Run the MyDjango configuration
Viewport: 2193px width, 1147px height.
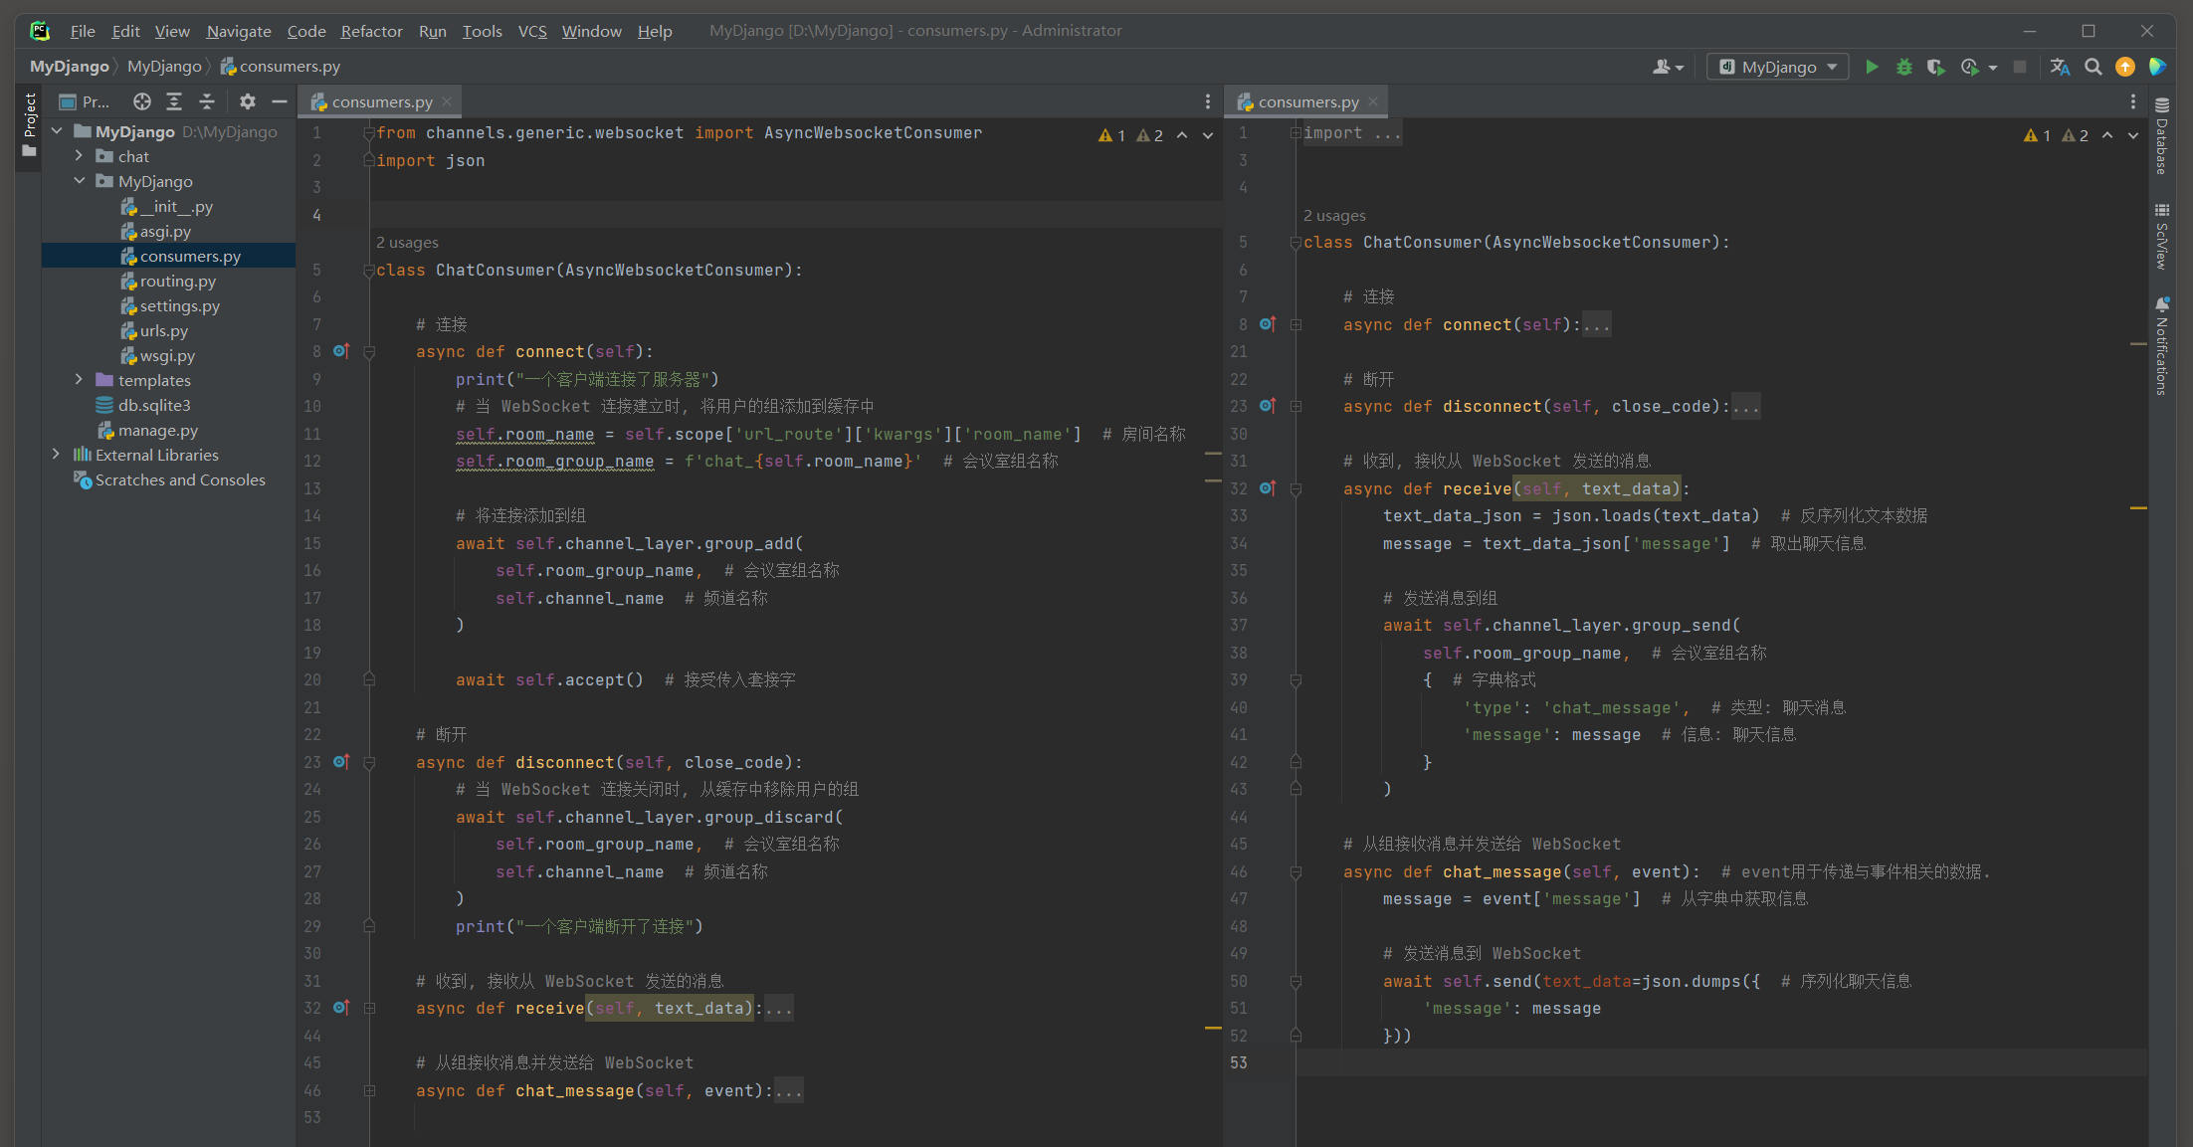click(x=1872, y=67)
